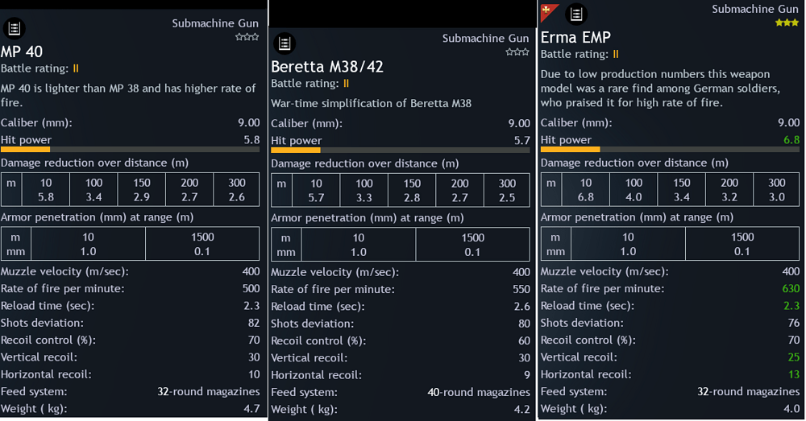806x421 pixels.
Task: Click Beretta 1500 m armor penetration cell
Action: point(472,245)
